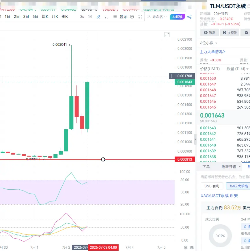
Task: Open chart settings hexagon icon
Action: [132, 17]
